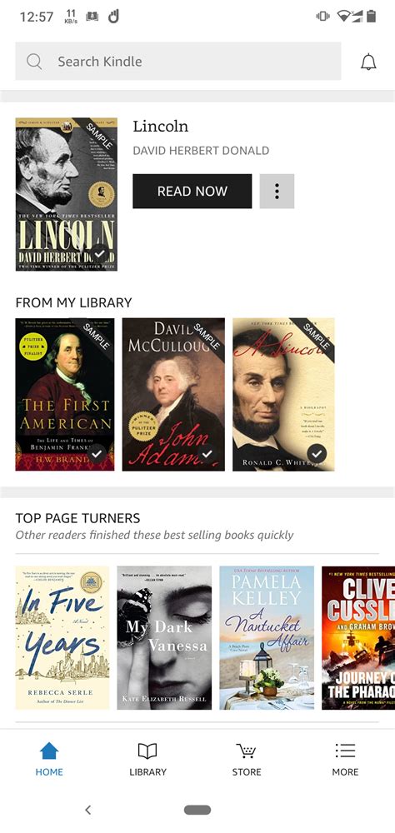Open Journey of the Pharaohs cover

click(x=358, y=637)
